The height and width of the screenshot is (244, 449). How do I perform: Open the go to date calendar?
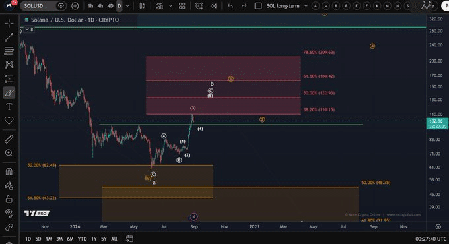(129, 239)
